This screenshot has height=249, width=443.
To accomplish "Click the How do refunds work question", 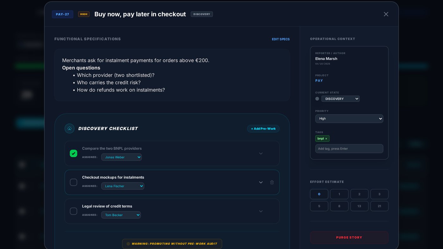I will click(x=121, y=90).
